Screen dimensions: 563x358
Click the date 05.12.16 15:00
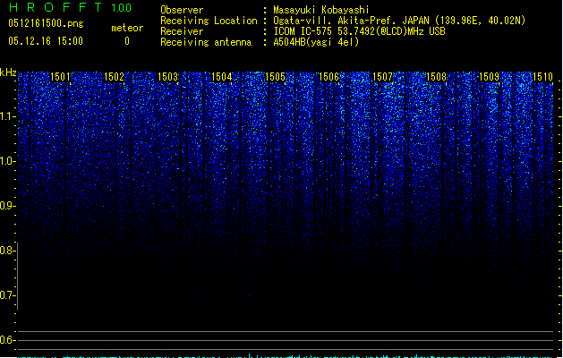[46, 41]
